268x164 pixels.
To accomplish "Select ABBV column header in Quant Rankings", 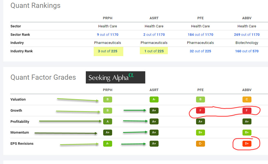I will click(247, 18).
